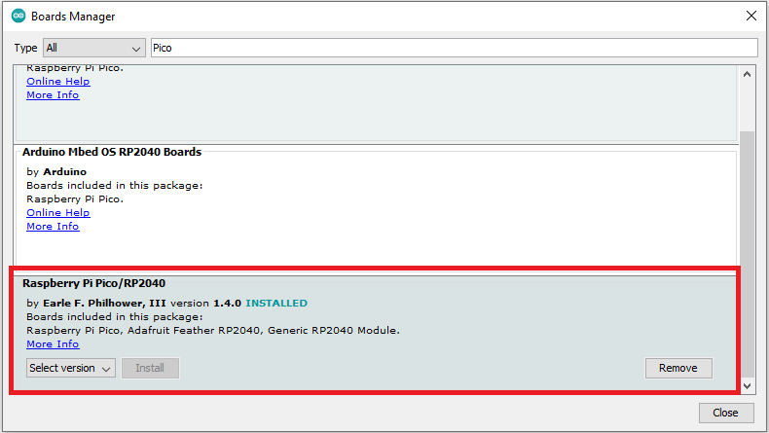Image resolution: width=769 pixels, height=433 pixels.
Task: Click the Type label beside dropdown
Action: 25,48
